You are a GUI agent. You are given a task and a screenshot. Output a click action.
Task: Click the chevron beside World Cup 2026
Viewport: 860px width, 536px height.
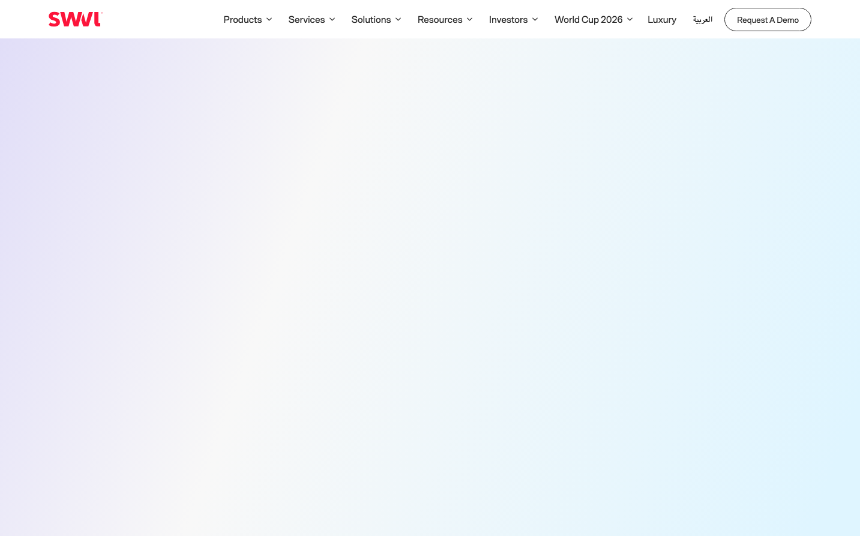630,19
